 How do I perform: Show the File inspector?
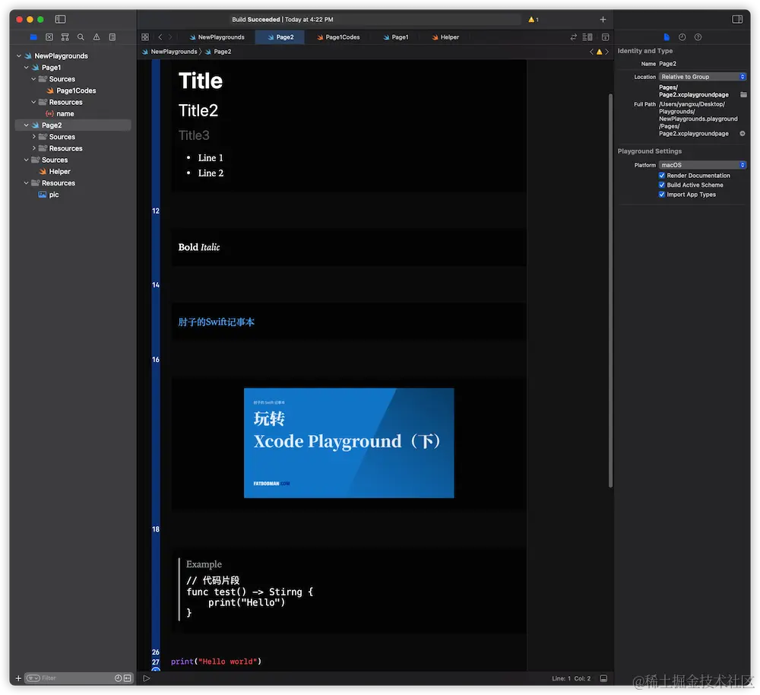point(667,36)
